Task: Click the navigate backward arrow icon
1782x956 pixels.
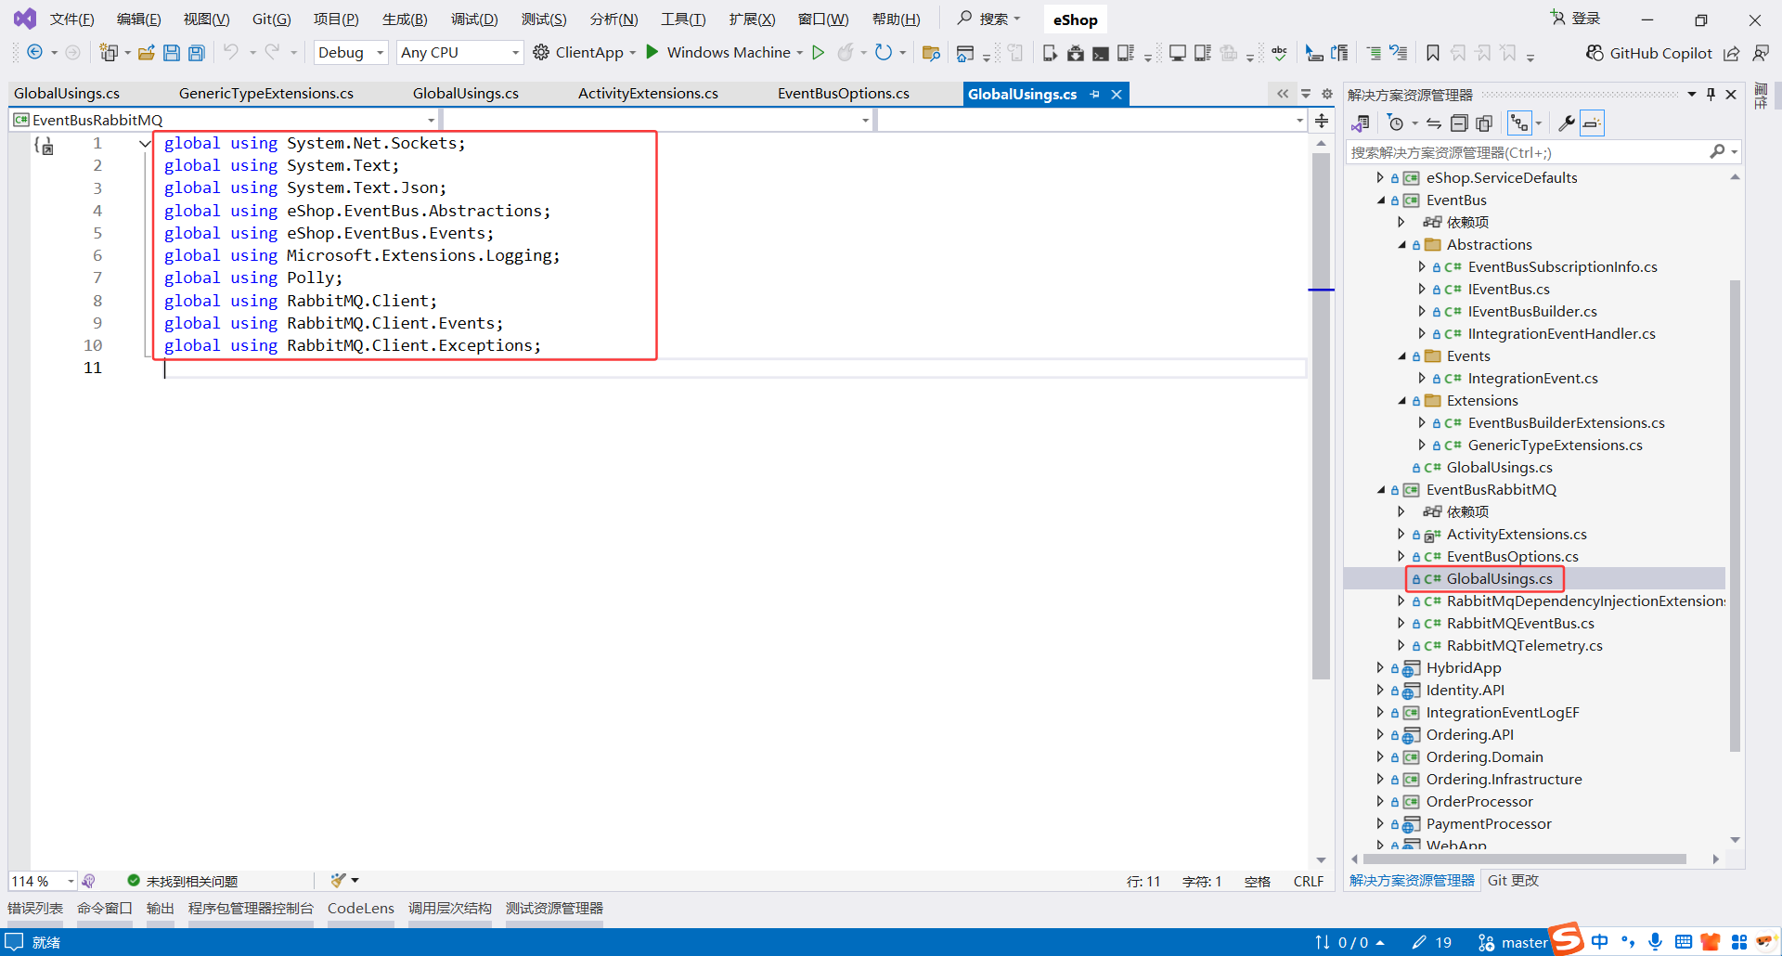Action: point(34,52)
